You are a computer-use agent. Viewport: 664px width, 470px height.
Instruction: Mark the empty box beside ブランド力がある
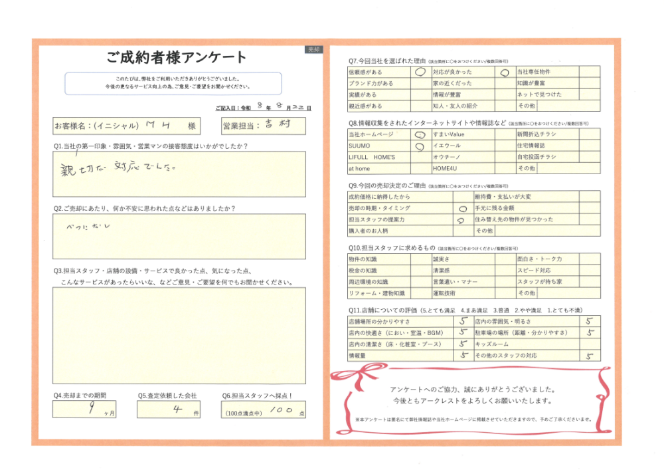[420, 84]
